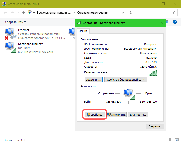Run Диагностика for the wireless connection
The image size is (181, 143).
tap(138, 115)
